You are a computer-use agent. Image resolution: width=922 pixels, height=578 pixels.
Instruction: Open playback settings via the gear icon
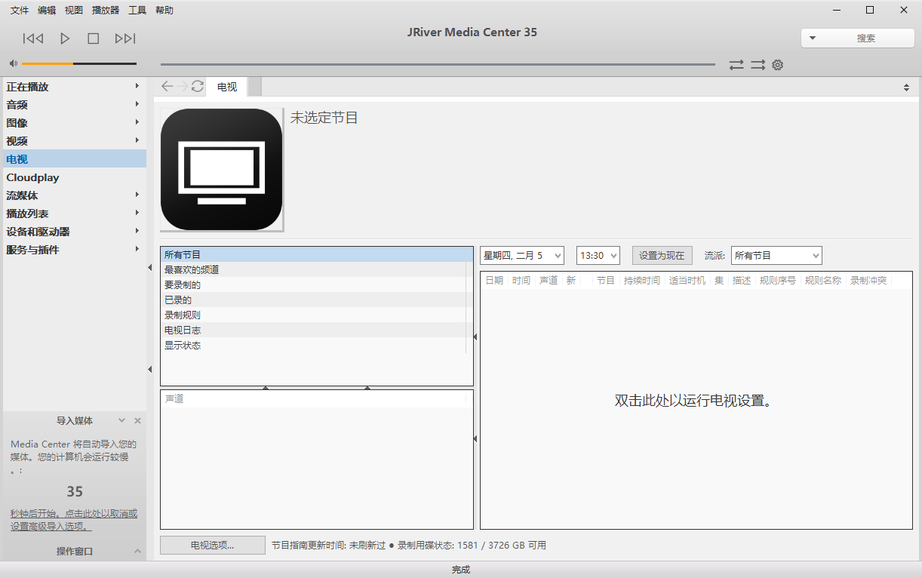coord(777,65)
